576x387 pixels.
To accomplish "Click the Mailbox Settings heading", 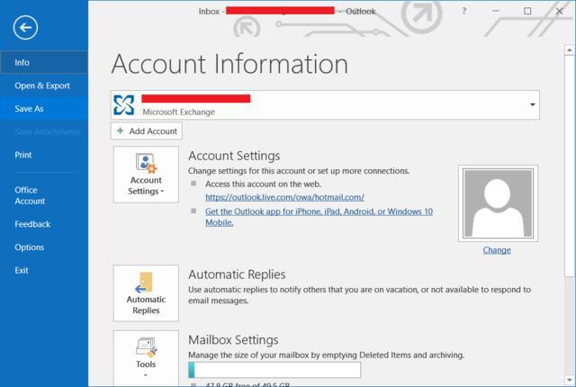I will click(x=233, y=340).
